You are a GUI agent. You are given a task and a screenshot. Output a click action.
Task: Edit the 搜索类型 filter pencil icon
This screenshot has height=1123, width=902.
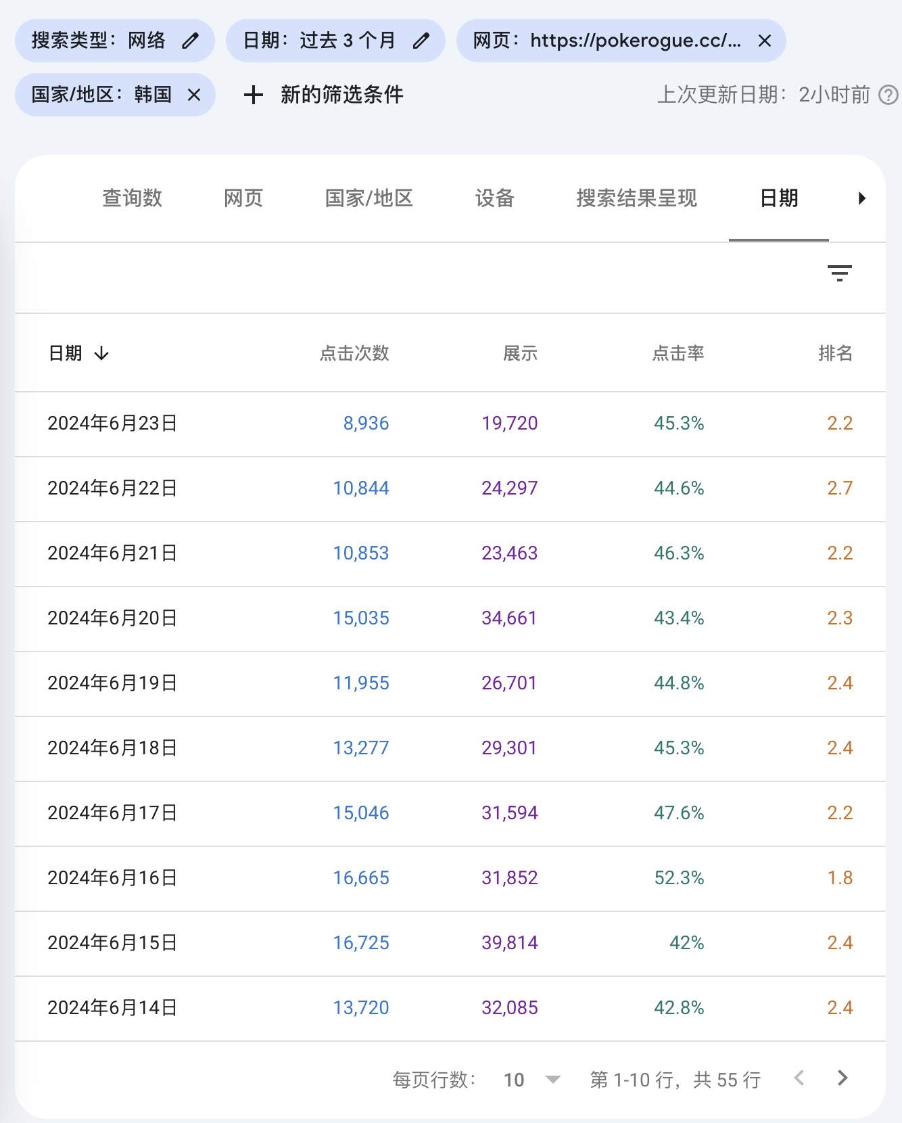(191, 41)
